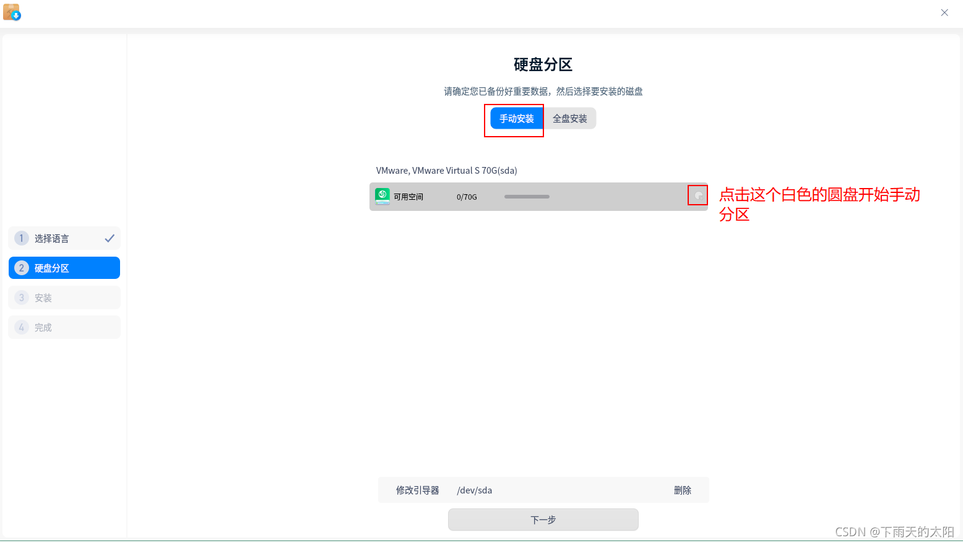Click the white round partition icon
This screenshot has height=543, width=963.
698,196
